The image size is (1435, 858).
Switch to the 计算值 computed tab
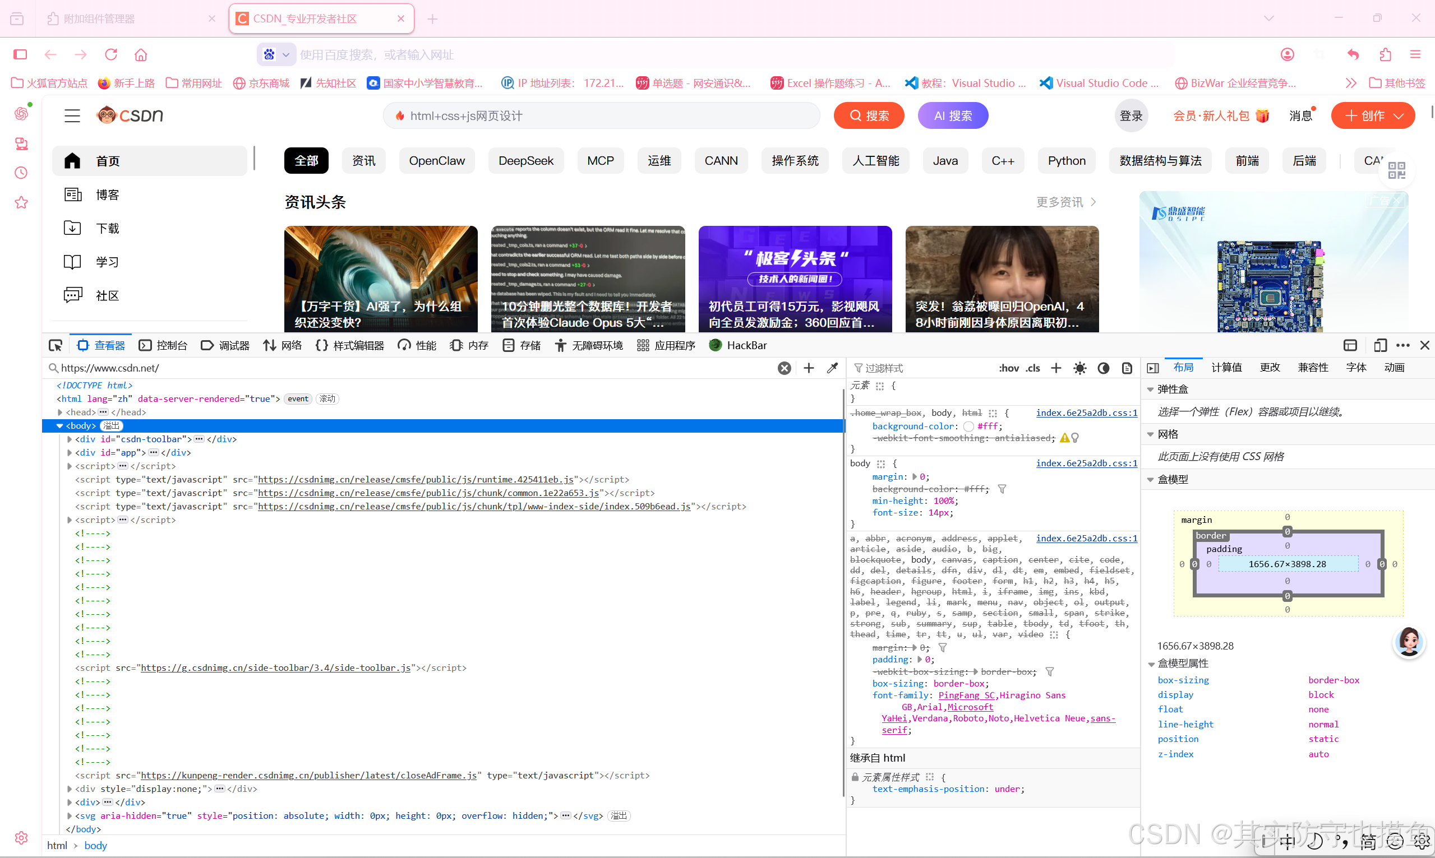coord(1226,368)
